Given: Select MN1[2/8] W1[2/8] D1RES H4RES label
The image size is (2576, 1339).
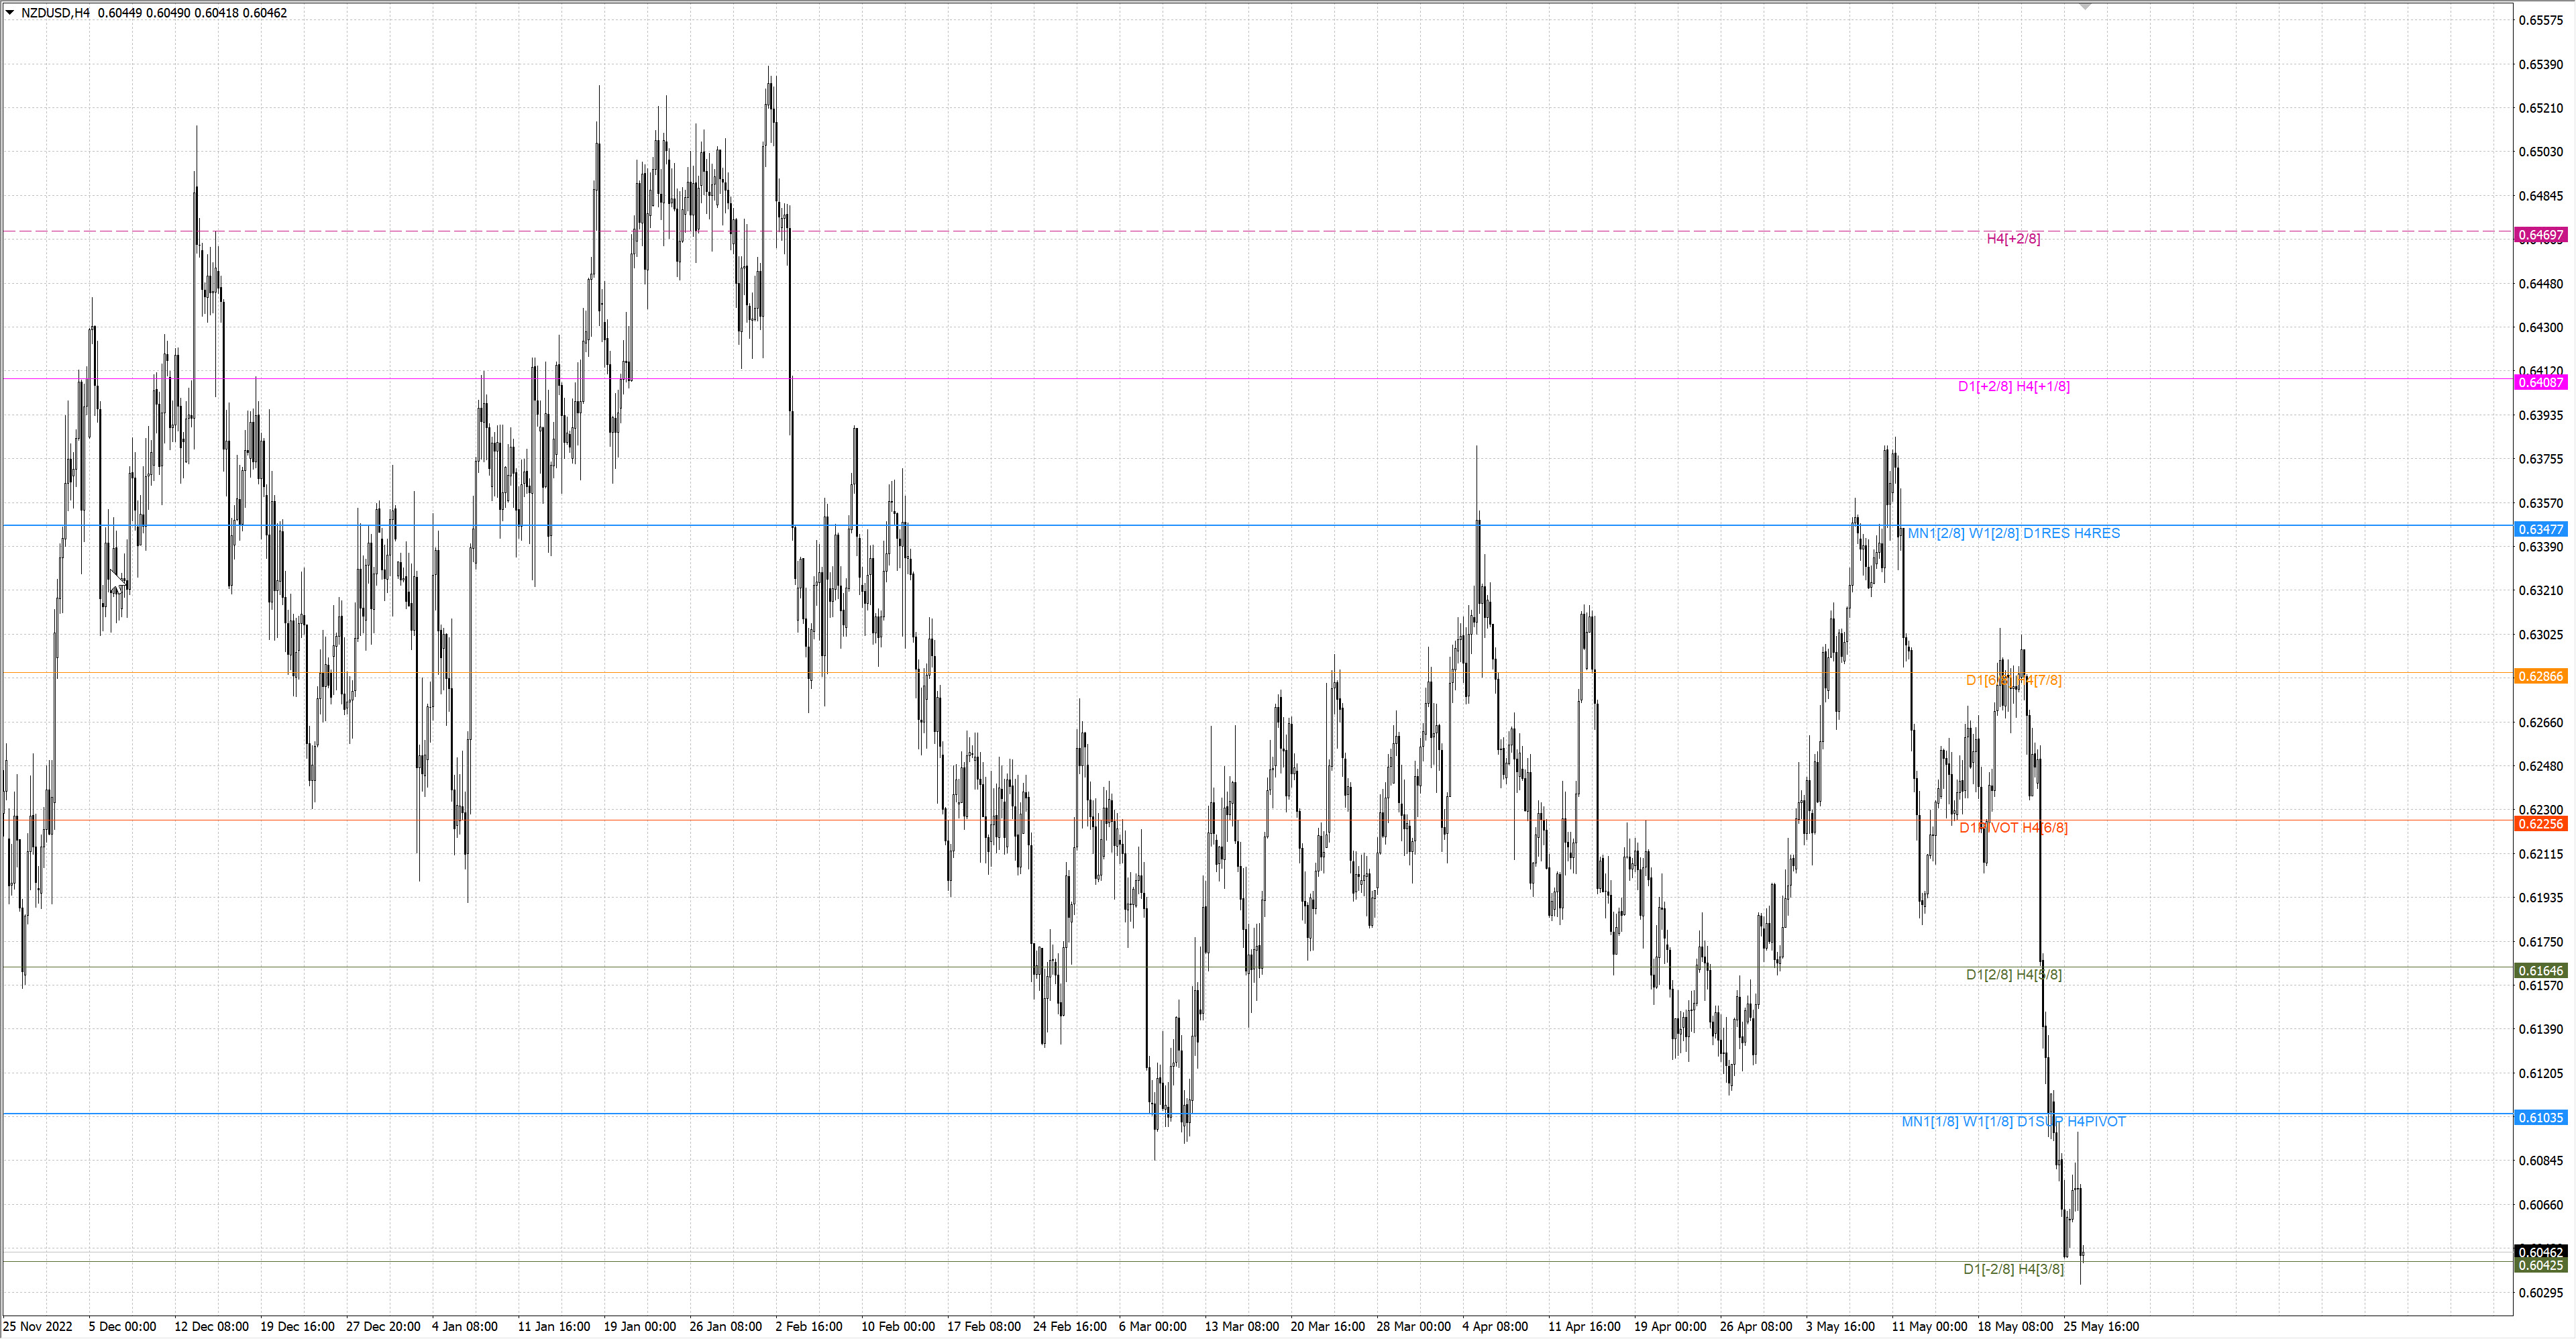Looking at the screenshot, I should pos(2014,533).
